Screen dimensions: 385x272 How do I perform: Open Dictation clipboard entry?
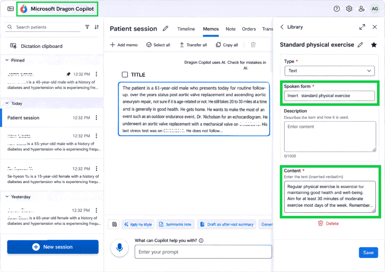(52, 46)
